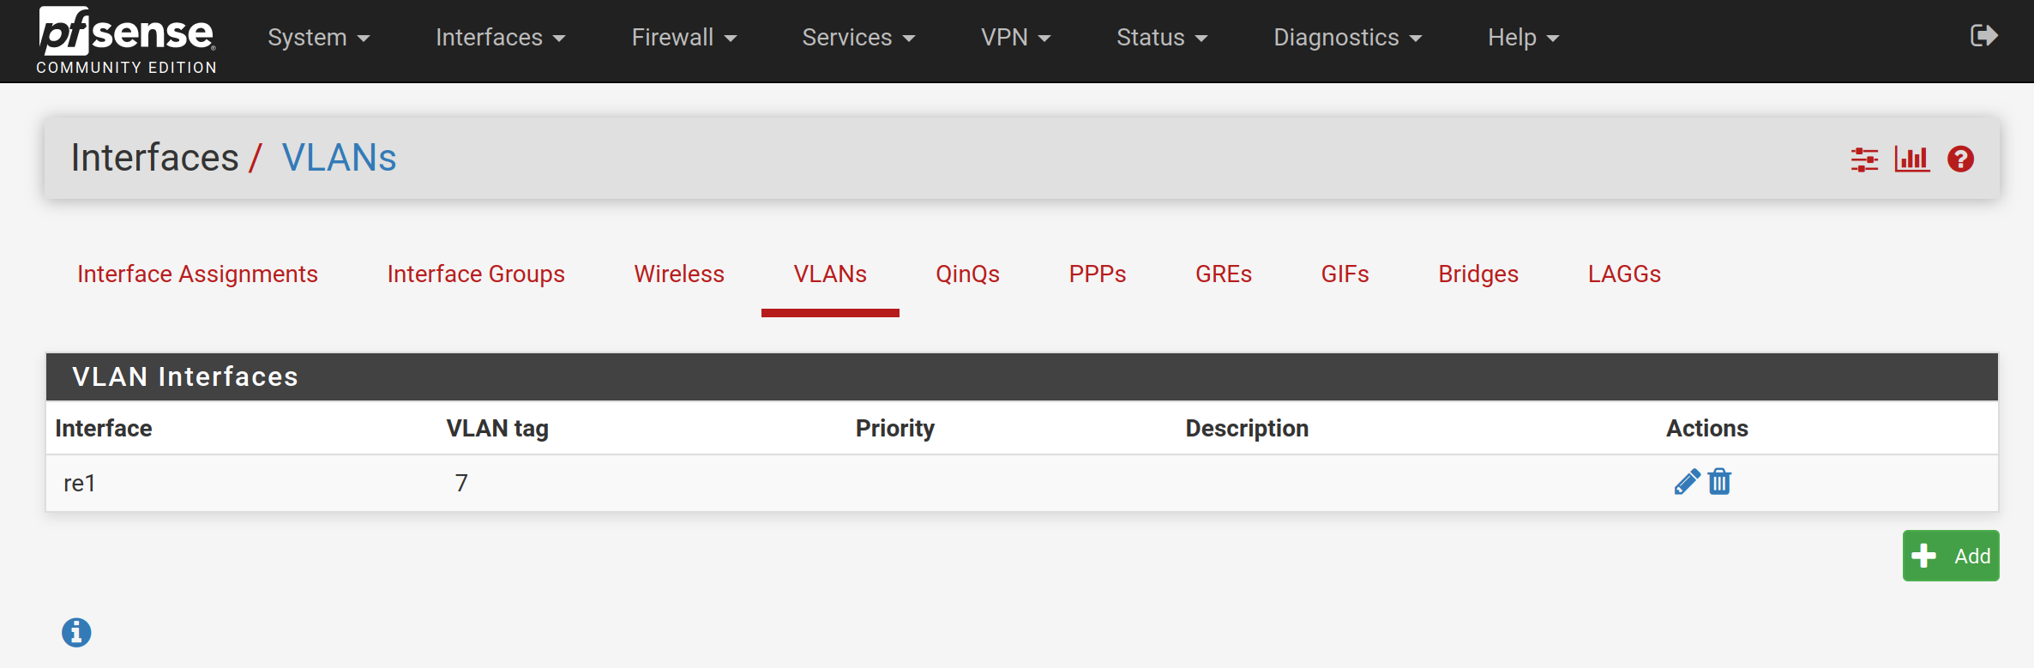Go to pfSense logo home page

(x=126, y=39)
